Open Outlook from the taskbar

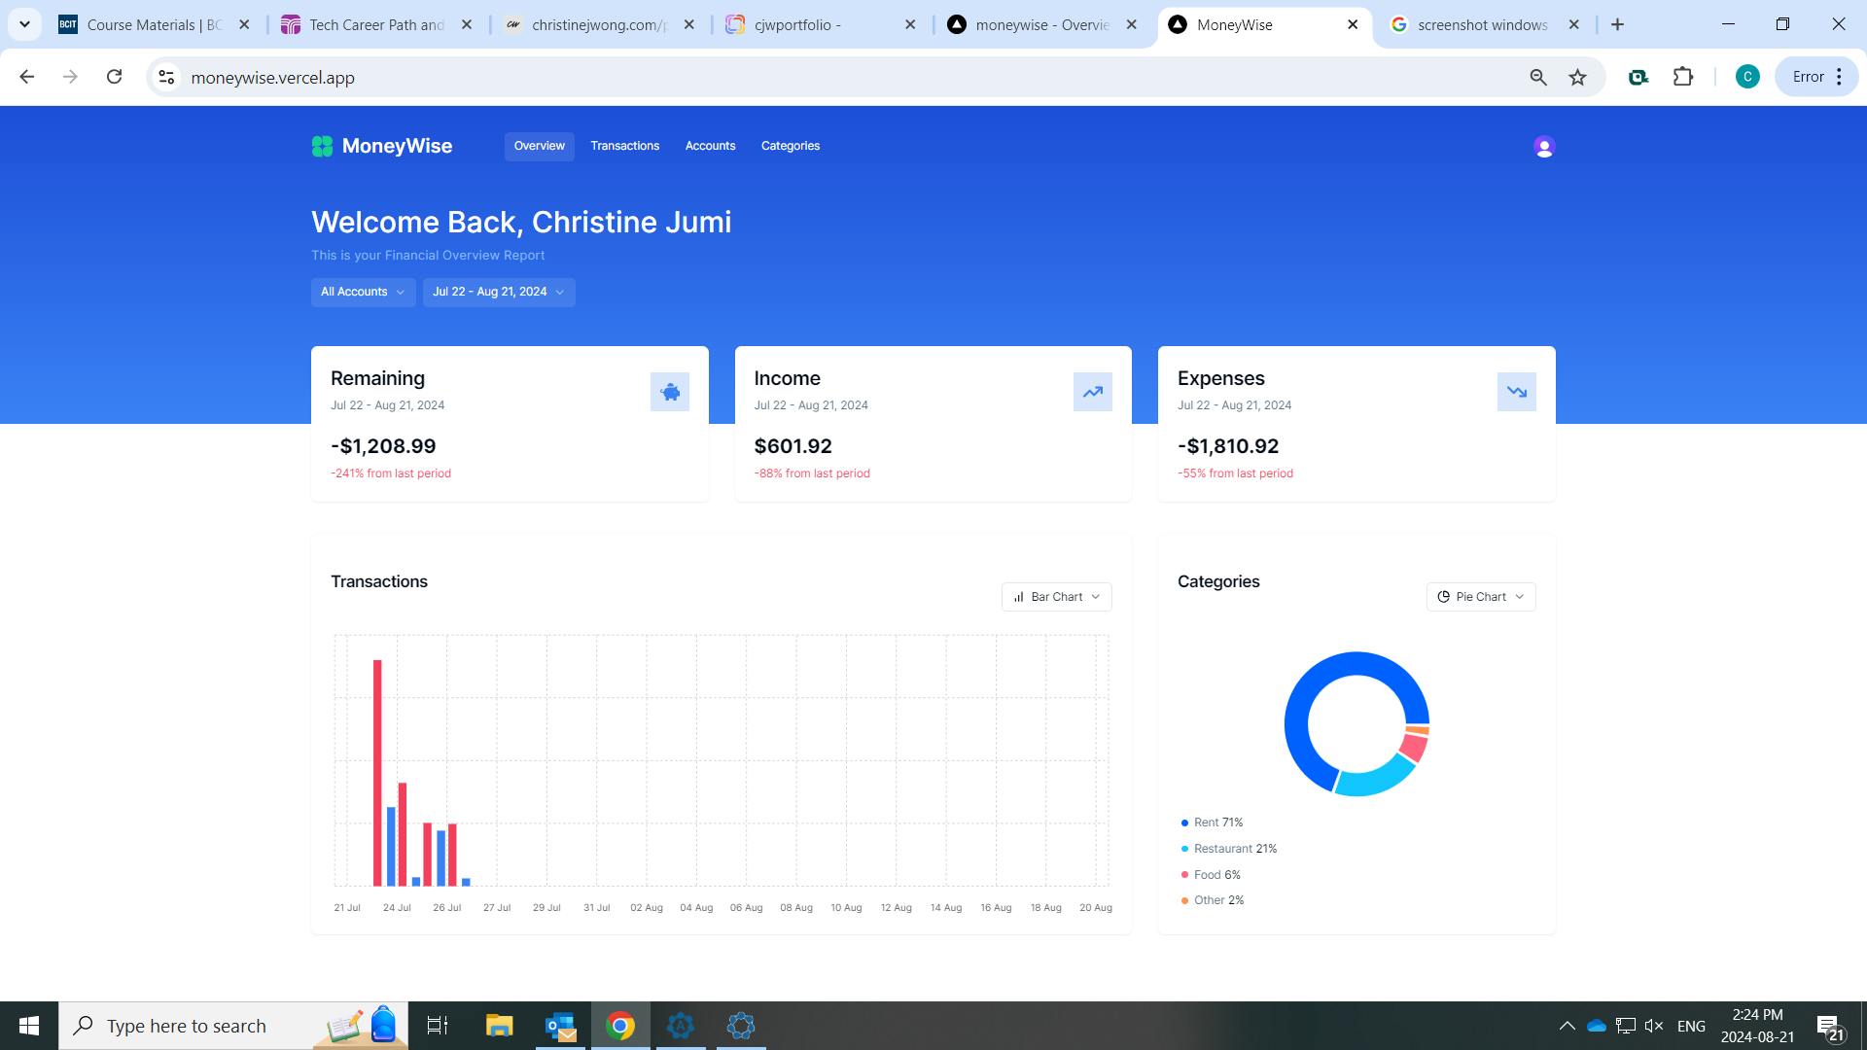[x=559, y=1025]
